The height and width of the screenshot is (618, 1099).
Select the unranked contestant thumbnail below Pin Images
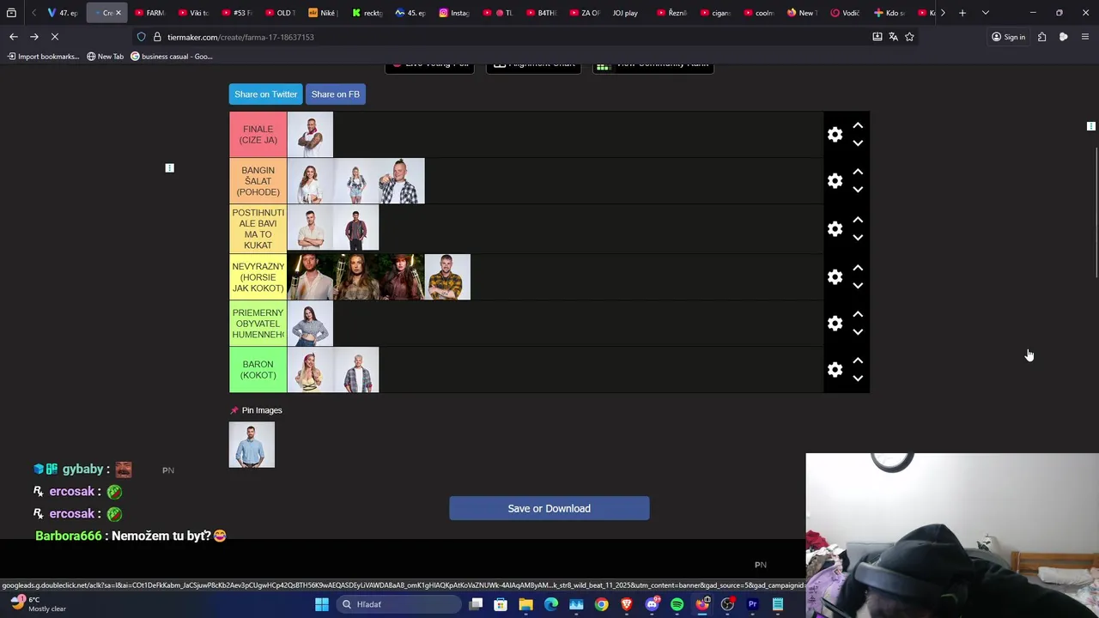click(x=252, y=445)
